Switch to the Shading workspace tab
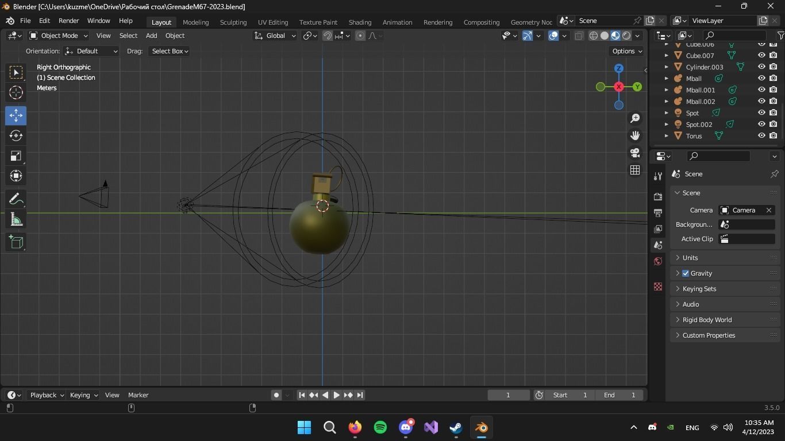This screenshot has width=785, height=441. tap(360, 22)
